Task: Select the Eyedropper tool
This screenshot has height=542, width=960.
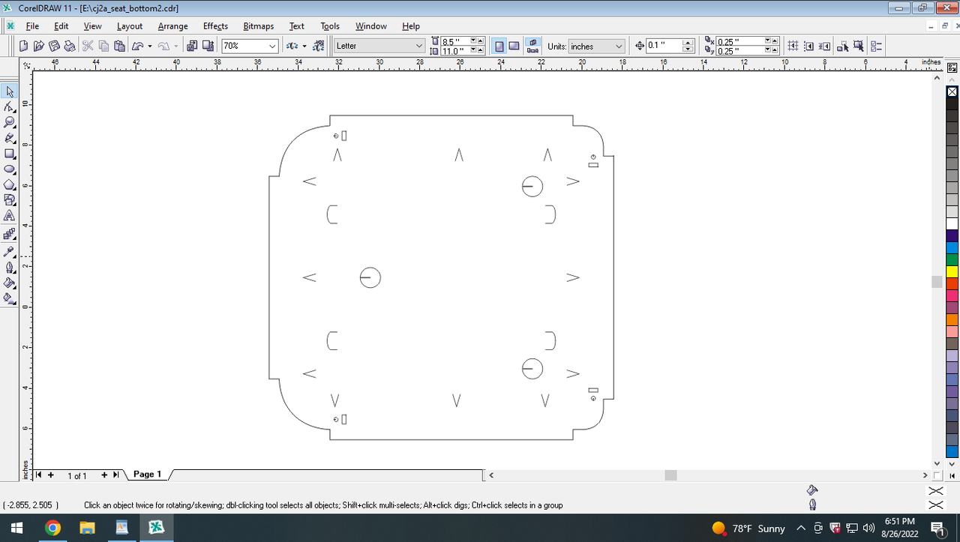Action: pos(10,251)
